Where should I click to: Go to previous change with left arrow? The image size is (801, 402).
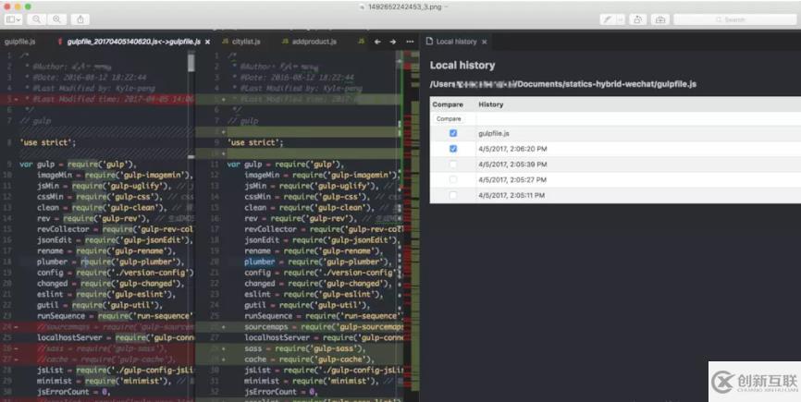pos(377,42)
